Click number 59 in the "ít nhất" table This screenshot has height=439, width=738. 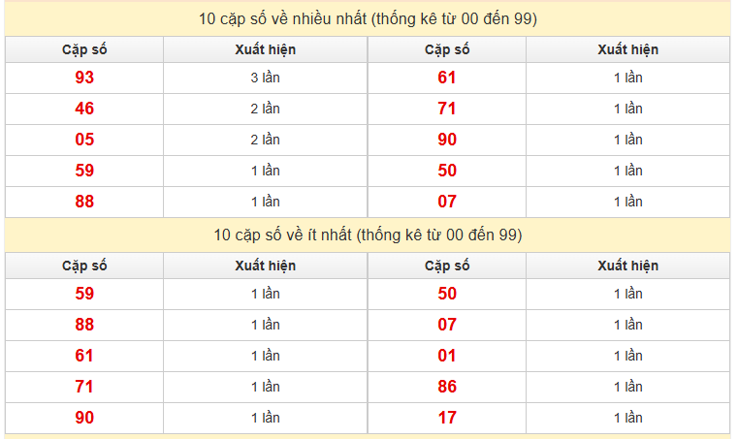click(x=84, y=294)
